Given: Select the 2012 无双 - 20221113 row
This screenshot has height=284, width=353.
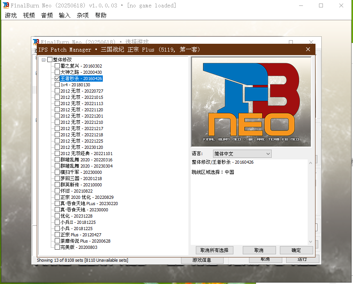Looking at the screenshot, I should click(82, 104).
